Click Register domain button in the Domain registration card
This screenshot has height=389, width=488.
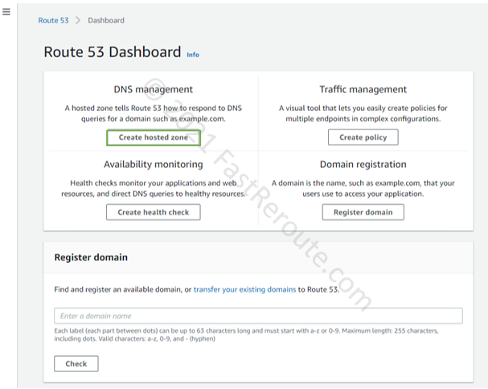(x=363, y=212)
